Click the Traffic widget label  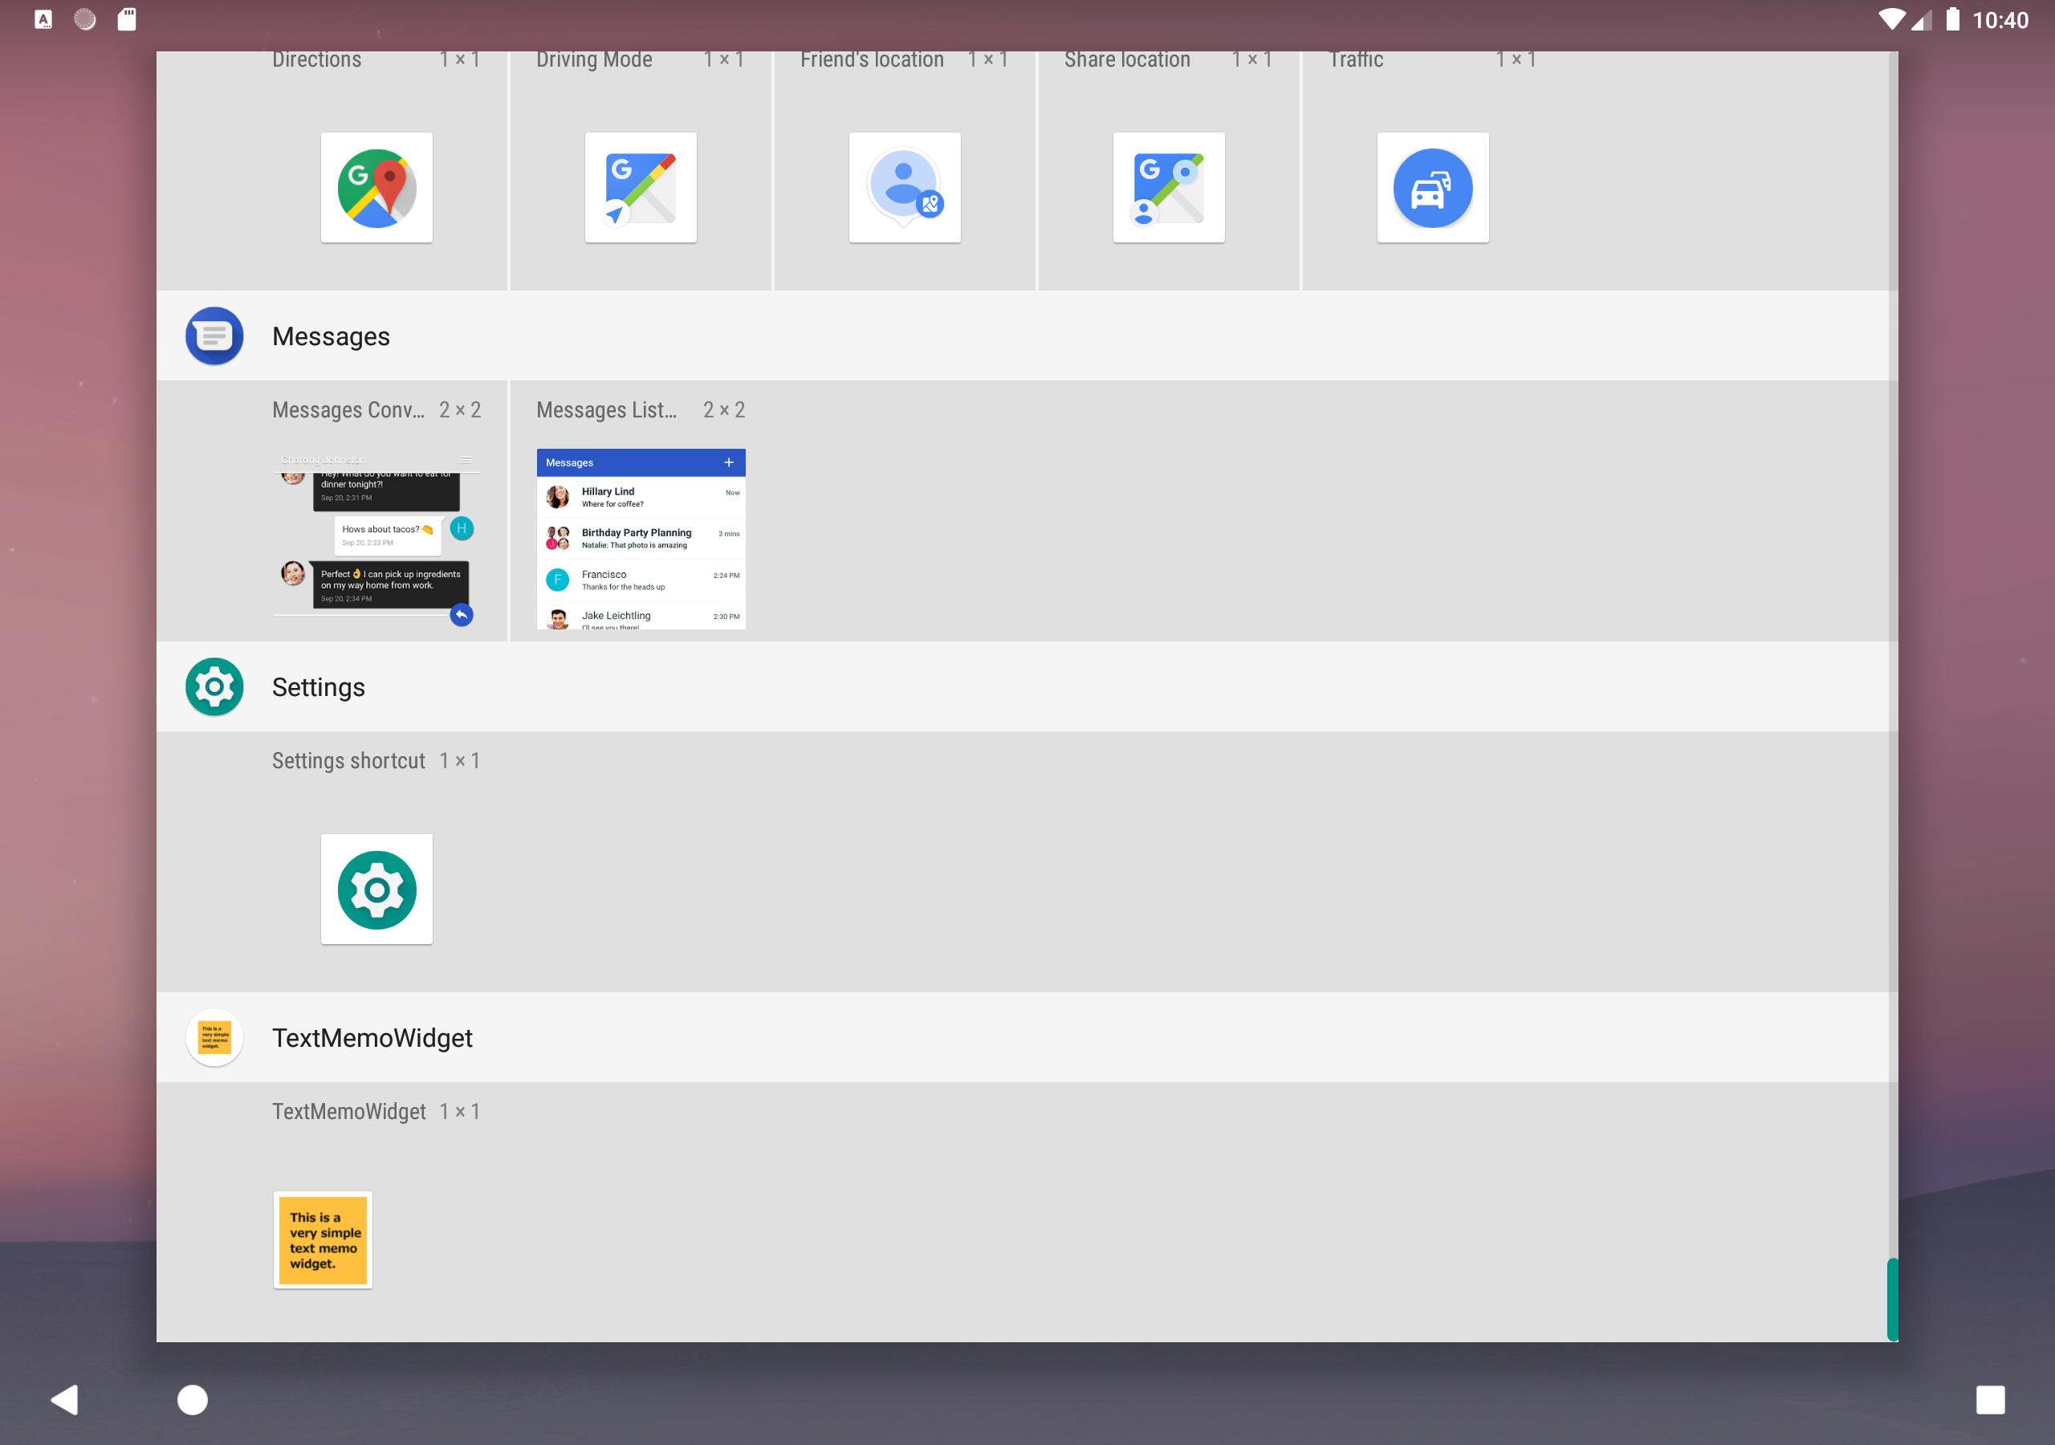pyautogui.click(x=1356, y=60)
